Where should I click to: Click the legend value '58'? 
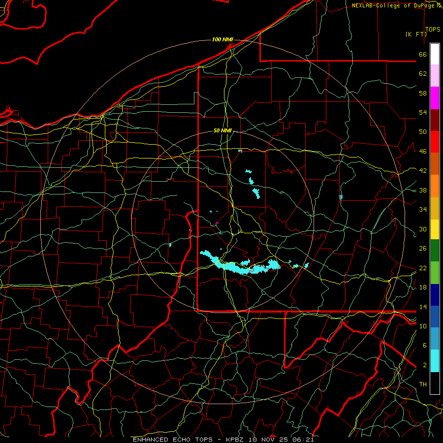tap(423, 93)
